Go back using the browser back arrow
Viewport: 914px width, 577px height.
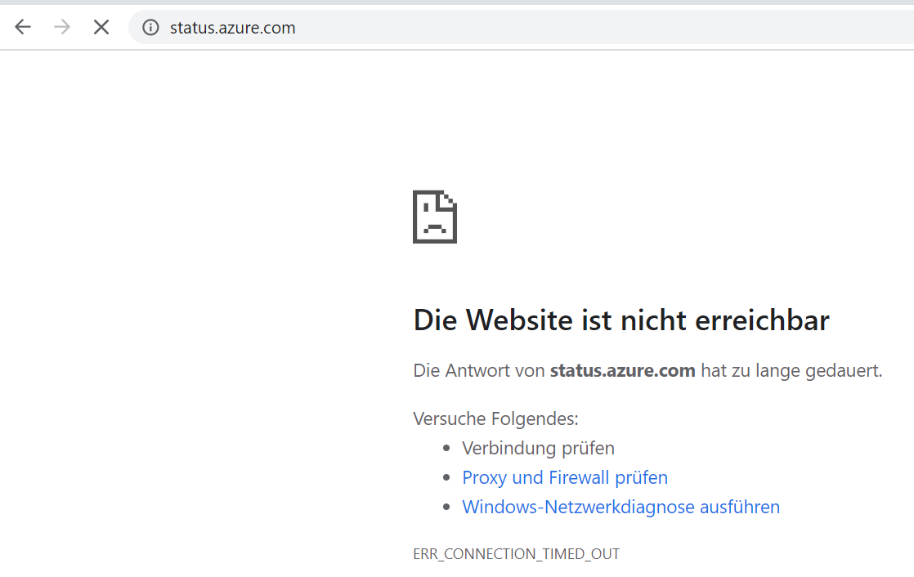coord(23,27)
